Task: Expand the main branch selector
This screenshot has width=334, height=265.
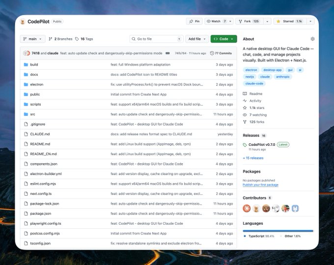Action: pyautogui.click(x=32, y=39)
